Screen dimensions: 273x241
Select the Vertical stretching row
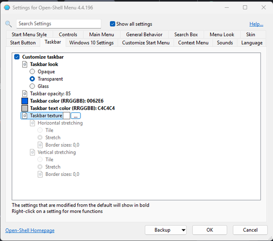pyautogui.click(x=57, y=152)
